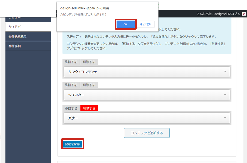247x163 pixels.
Task: Click the blue step instructions info box
Action: pyautogui.click(x=147, y=42)
